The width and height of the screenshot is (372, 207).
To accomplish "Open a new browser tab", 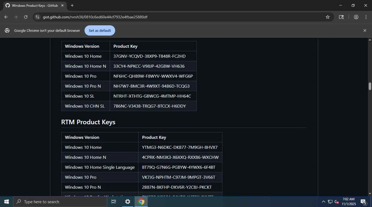I will click(x=72, y=5).
